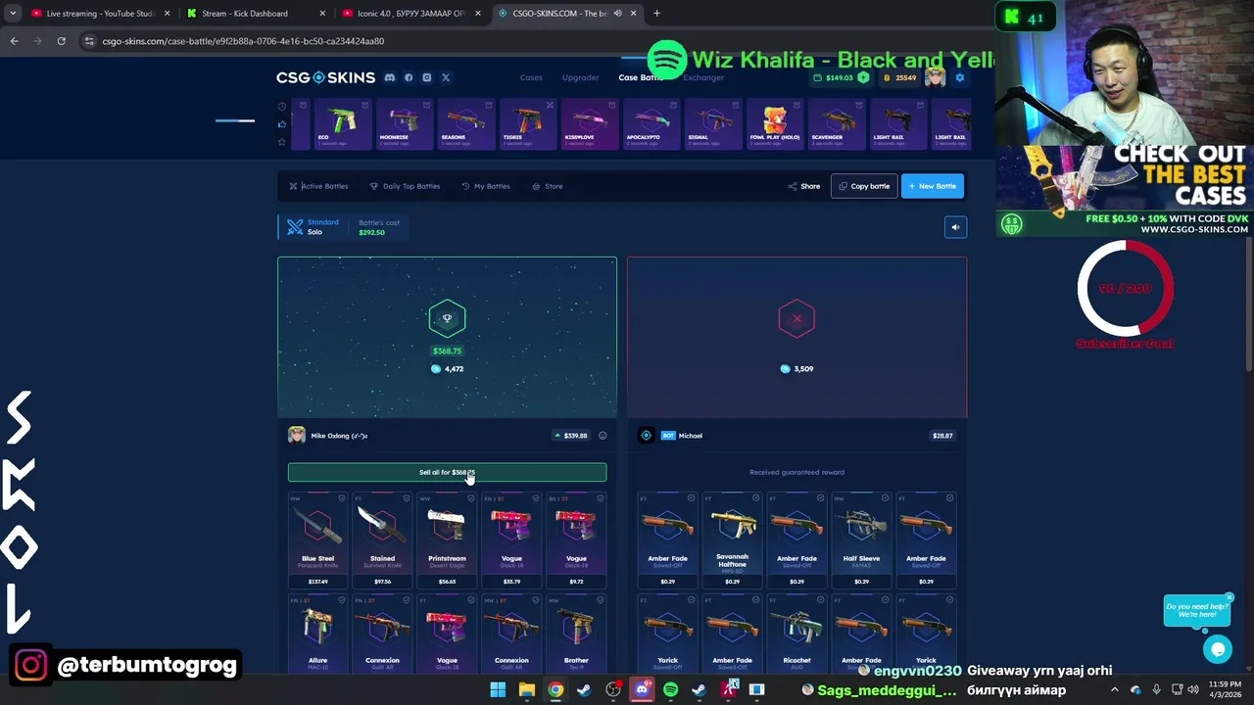Click the green add-funds plus icon
1254x705 pixels.
(x=863, y=77)
